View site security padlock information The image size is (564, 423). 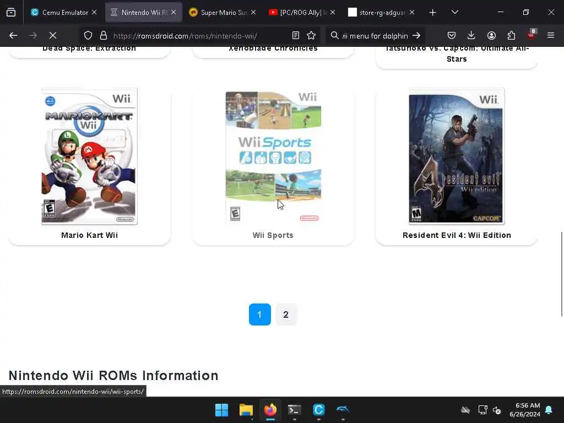click(104, 35)
